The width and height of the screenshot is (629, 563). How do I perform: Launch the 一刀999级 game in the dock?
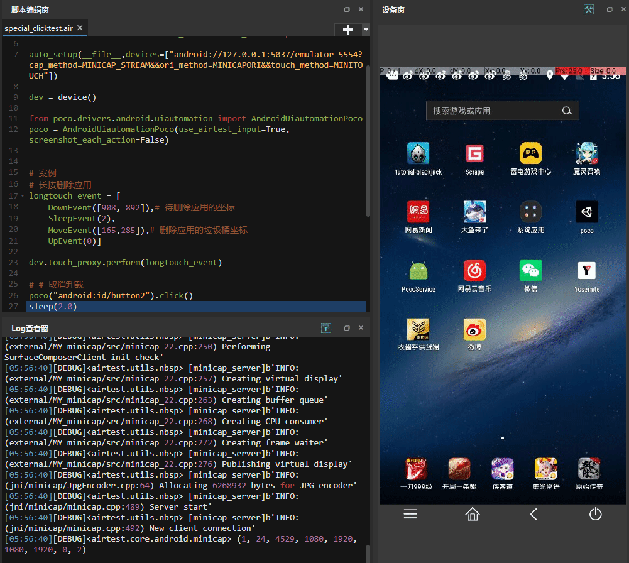(417, 469)
